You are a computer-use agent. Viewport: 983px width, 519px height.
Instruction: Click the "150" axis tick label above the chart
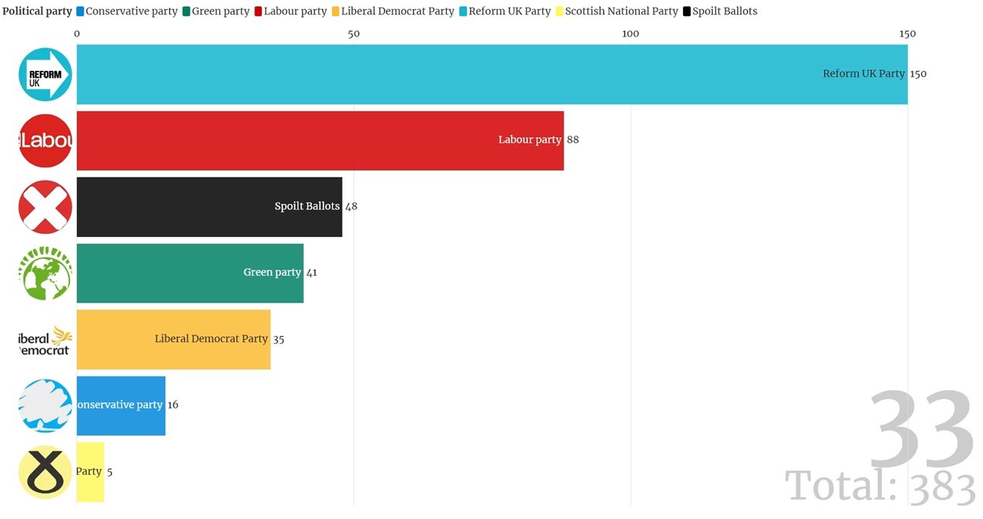coord(908,34)
